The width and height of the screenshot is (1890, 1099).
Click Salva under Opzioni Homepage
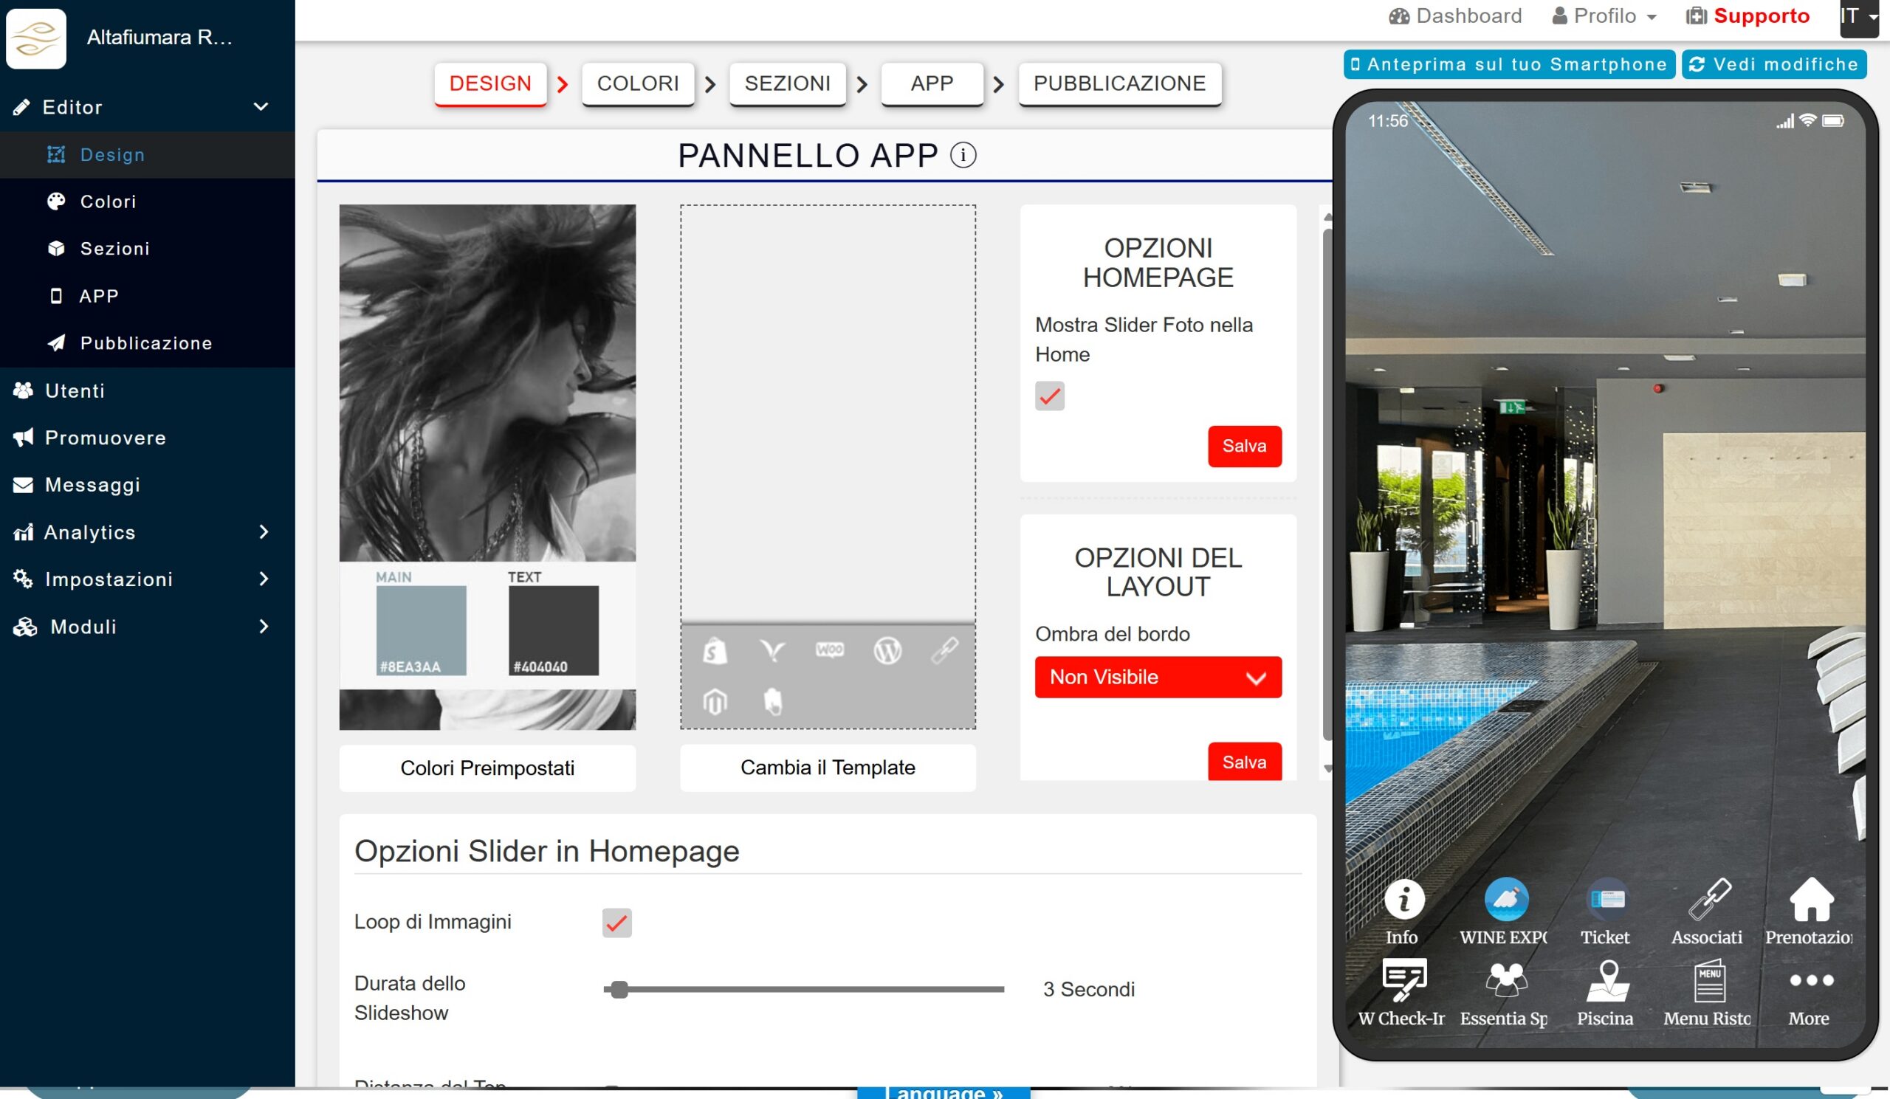coord(1243,446)
